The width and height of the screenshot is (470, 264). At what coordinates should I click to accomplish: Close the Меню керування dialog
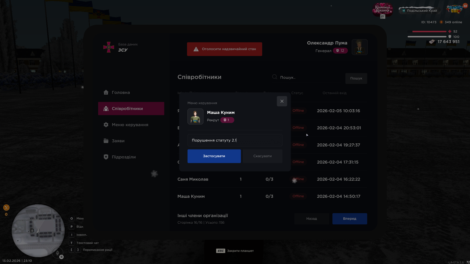coord(282,101)
